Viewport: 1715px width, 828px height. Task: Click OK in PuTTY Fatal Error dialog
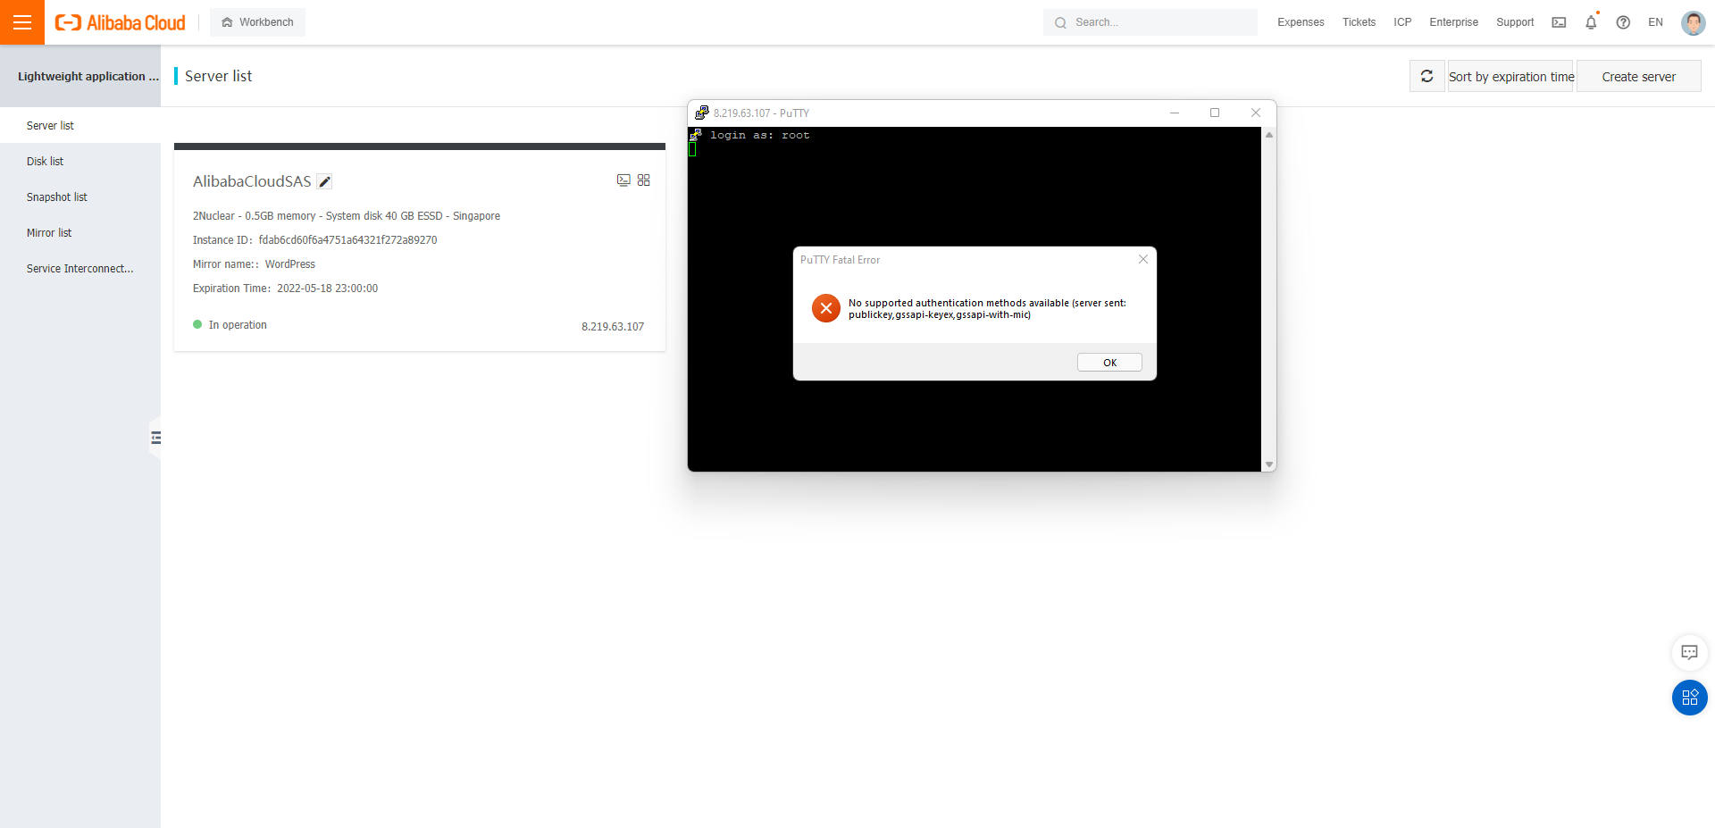[x=1109, y=363]
